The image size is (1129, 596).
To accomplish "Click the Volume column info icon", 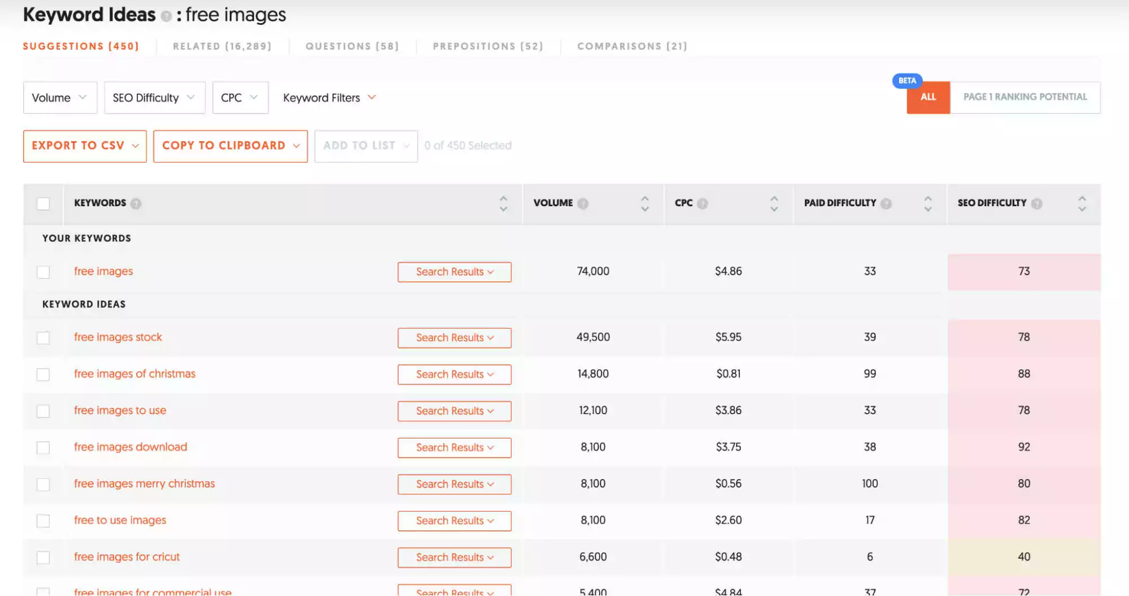I will point(583,203).
